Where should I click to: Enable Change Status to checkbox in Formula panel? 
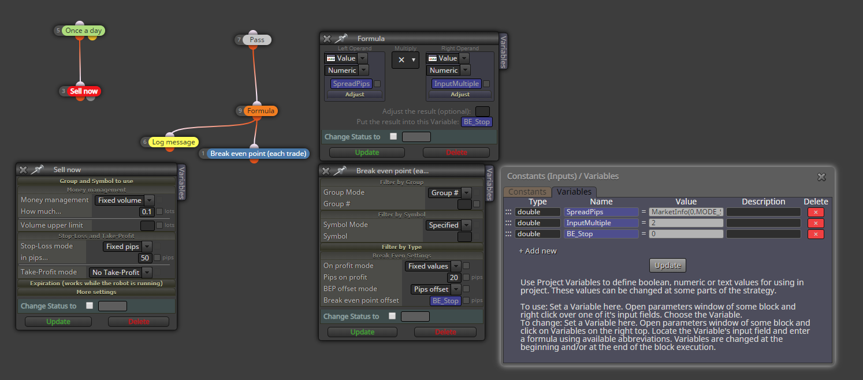[393, 137]
